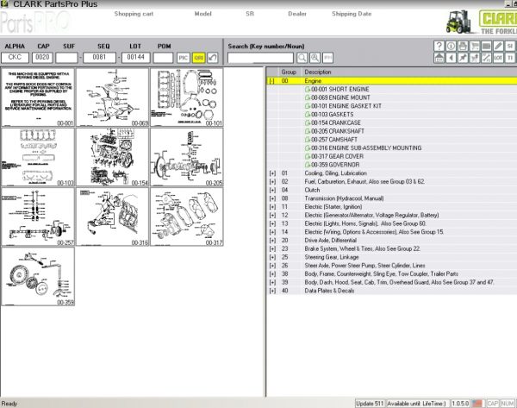Open the Shipping Date menu
The height and width of the screenshot is (408, 517).
352,14
